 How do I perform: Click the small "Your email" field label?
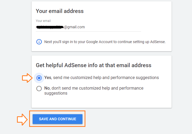pos(43,21)
